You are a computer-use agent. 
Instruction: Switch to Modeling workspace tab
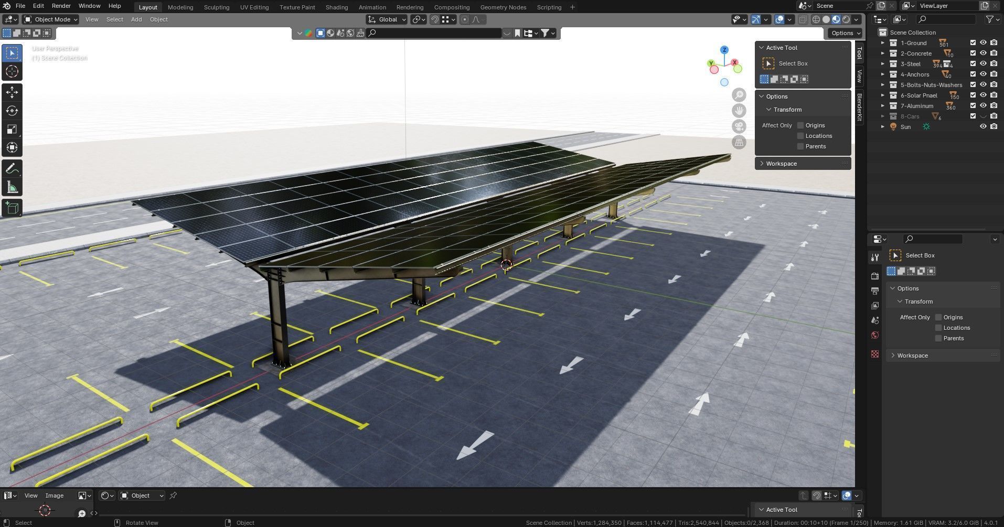180,7
